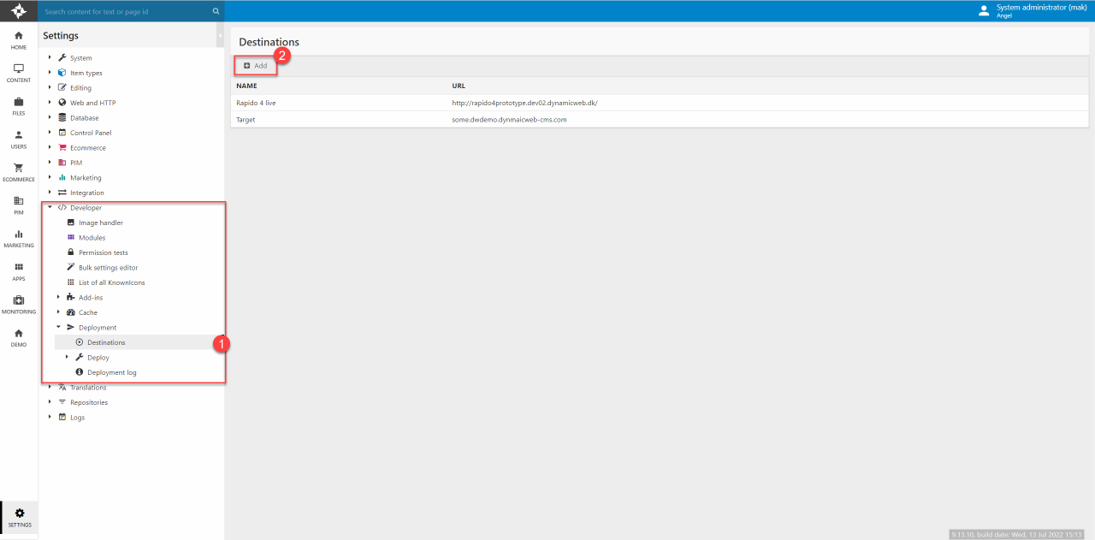
Task: Open the Users area icon
Action: (x=19, y=139)
